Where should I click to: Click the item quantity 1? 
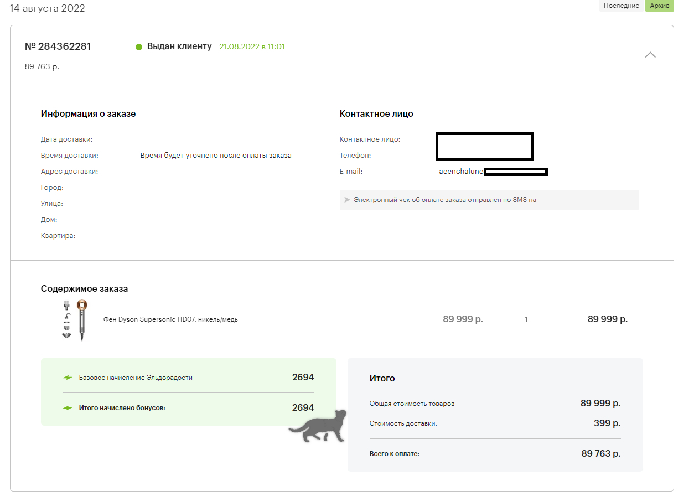click(526, 319)
